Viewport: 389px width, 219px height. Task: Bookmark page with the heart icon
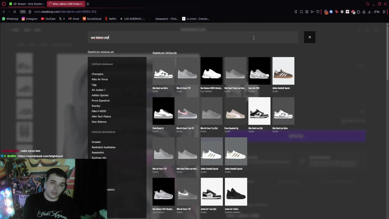pos(318,12)
